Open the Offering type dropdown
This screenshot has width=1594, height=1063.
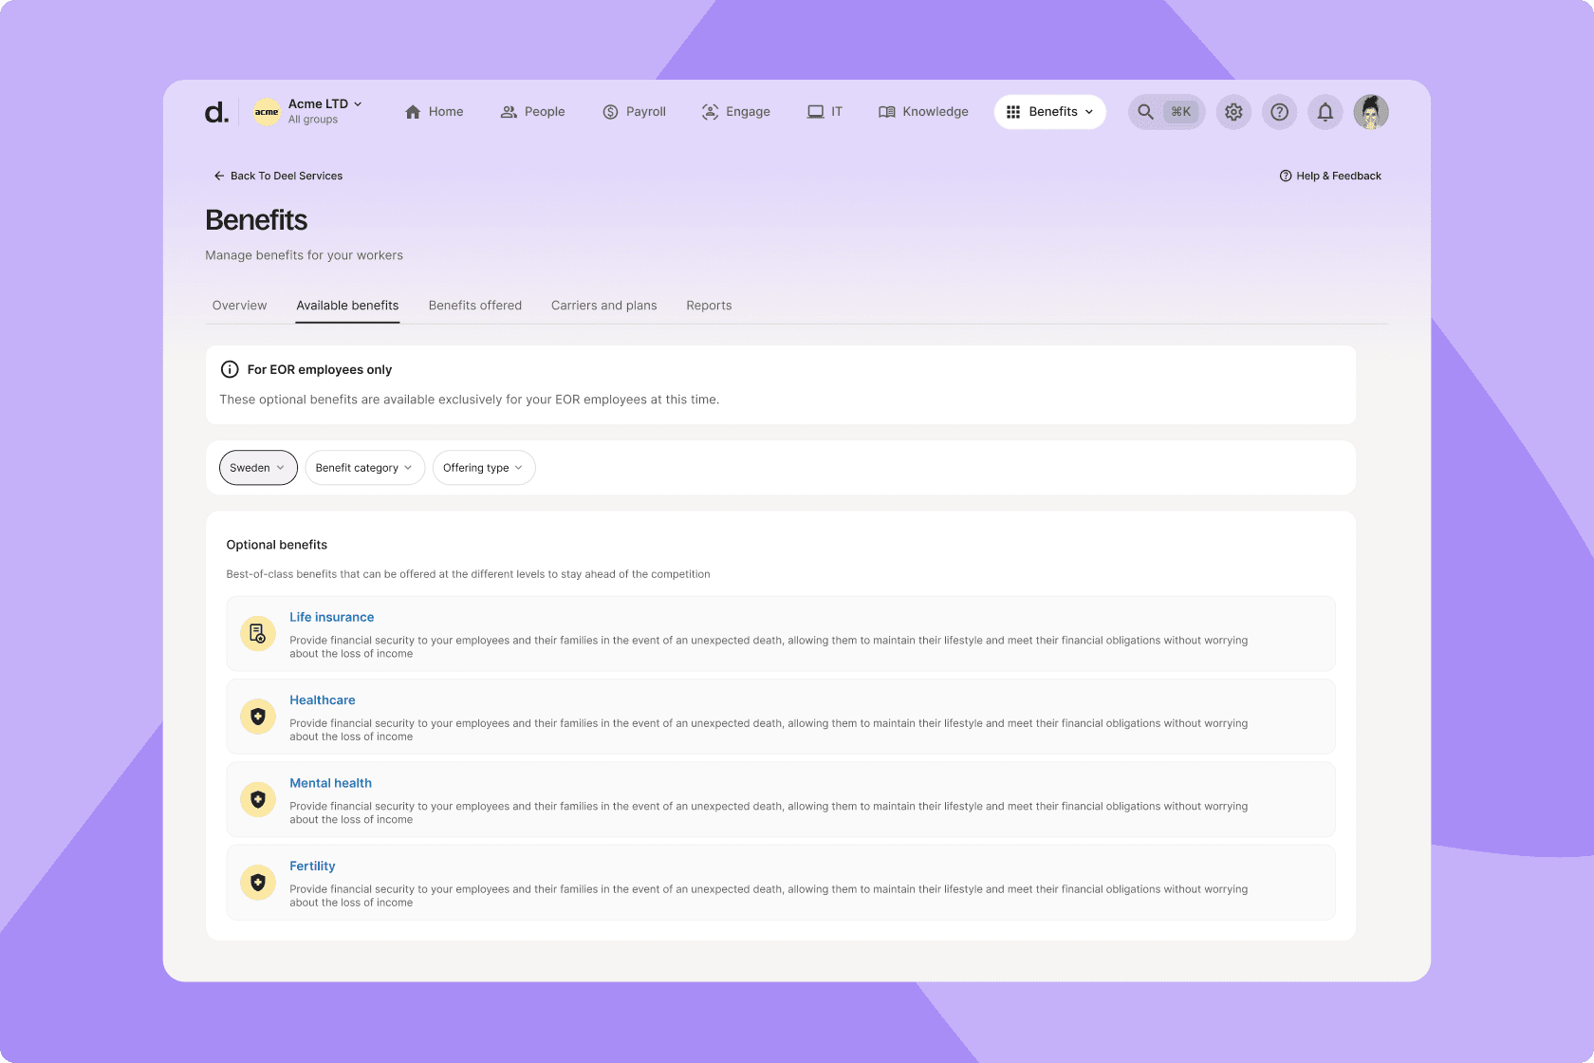point(484,468)
